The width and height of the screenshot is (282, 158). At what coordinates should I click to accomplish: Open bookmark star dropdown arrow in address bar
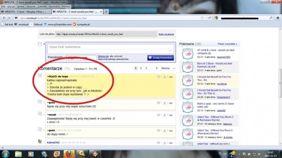pos(206,18)
